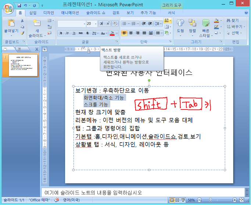Click the Undo arrow in quick access toolbar
This screenshot has width=251, height=205.
pyautogui.click(x=25, y=6)
